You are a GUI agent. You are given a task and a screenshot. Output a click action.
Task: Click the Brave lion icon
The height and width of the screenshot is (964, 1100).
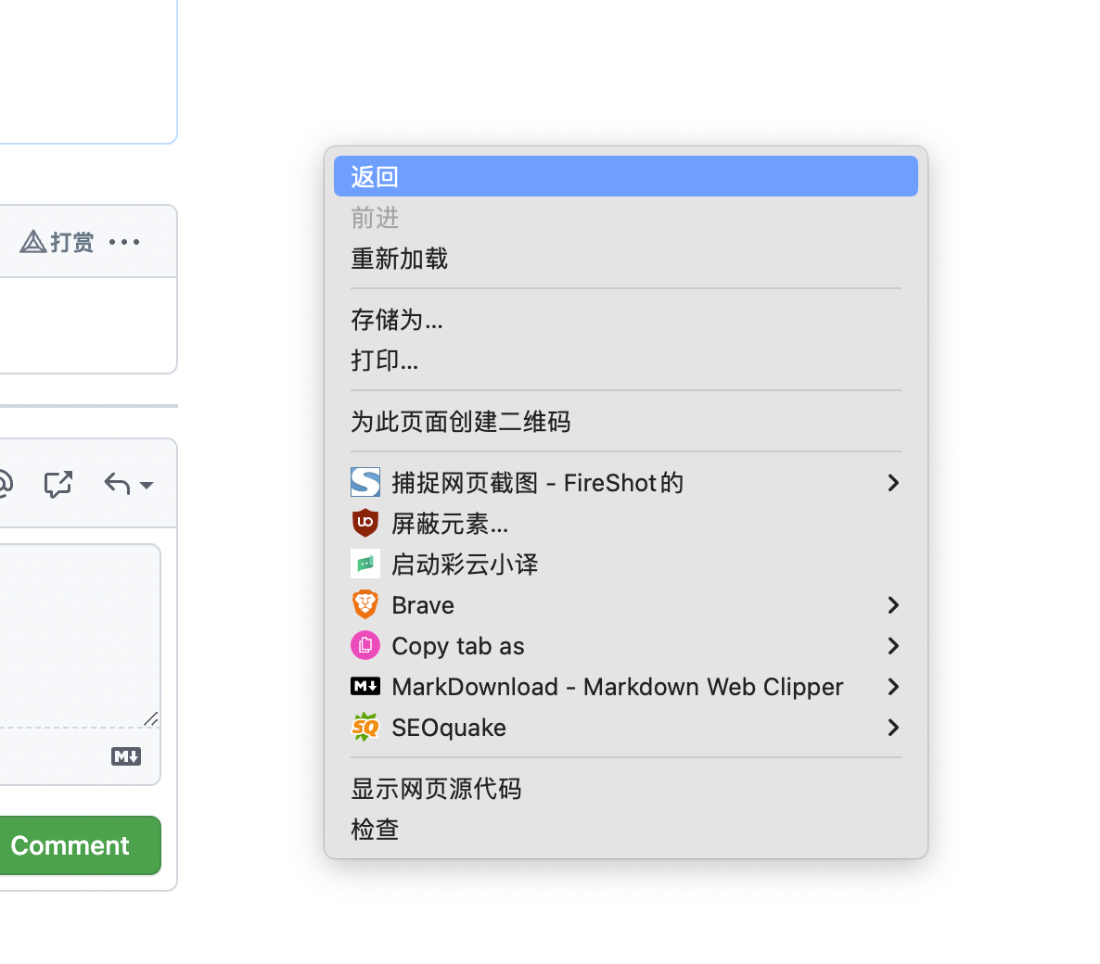coord(365,604)
